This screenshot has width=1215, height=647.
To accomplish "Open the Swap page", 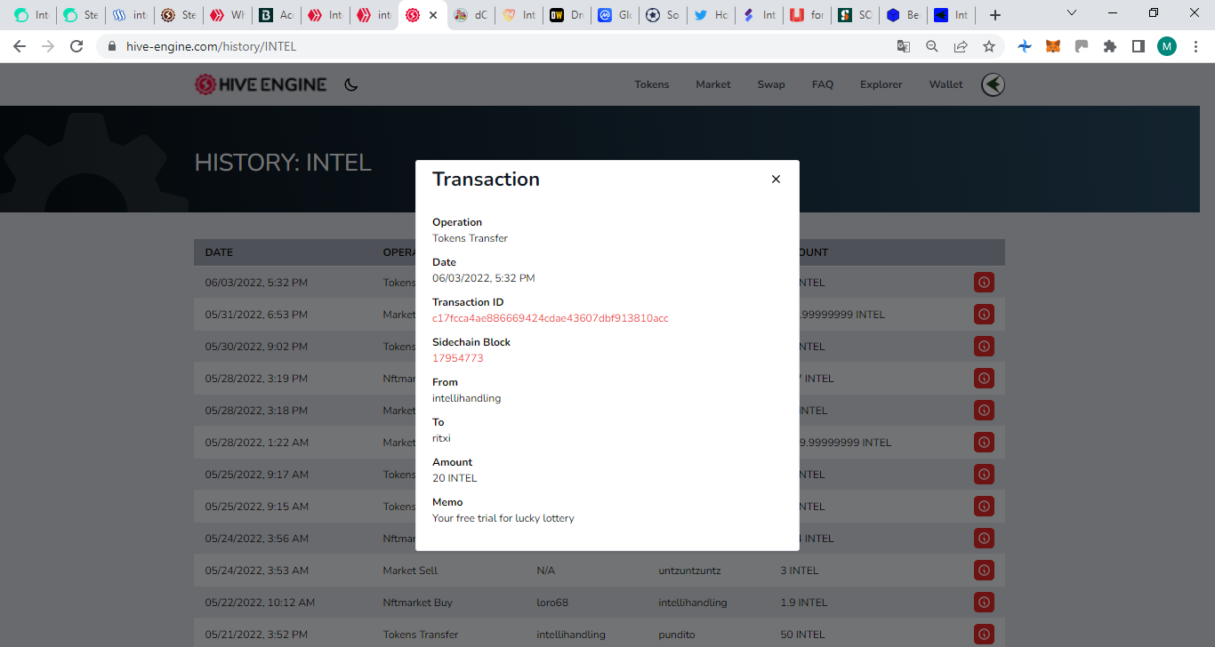I will click(x=770, y=84).
